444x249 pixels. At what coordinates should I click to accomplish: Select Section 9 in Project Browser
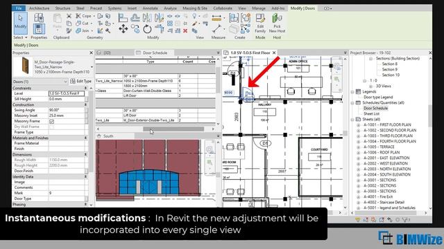coord(390,69)
